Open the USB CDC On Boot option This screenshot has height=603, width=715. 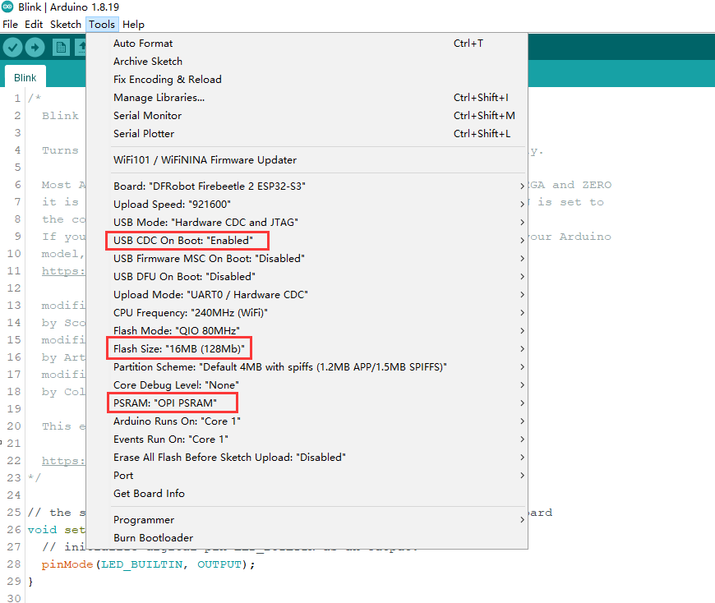[187, 241]
